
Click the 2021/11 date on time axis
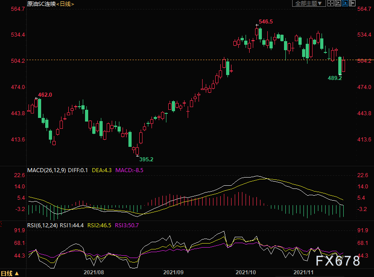[304, 273]
